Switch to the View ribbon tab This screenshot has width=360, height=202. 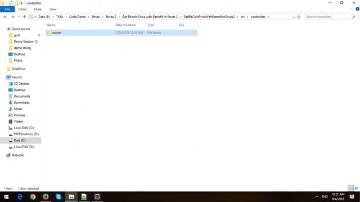pos(52,9)
